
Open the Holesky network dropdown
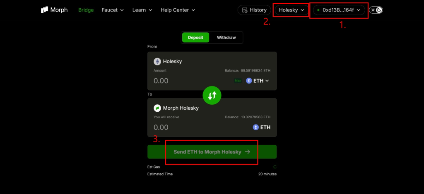[291, 10]
